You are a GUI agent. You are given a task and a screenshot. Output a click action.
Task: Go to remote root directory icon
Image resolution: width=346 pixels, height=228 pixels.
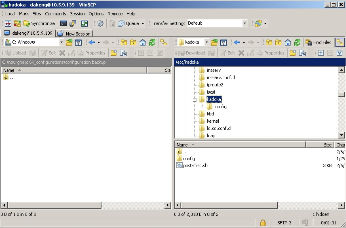pos(278,42)
